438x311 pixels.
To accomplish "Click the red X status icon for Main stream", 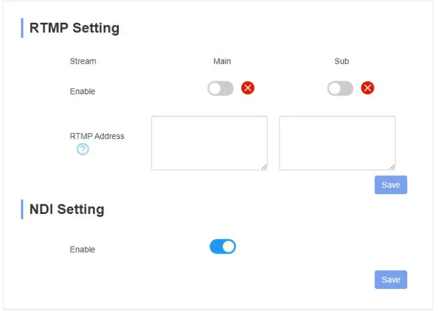I will [248, 88].
